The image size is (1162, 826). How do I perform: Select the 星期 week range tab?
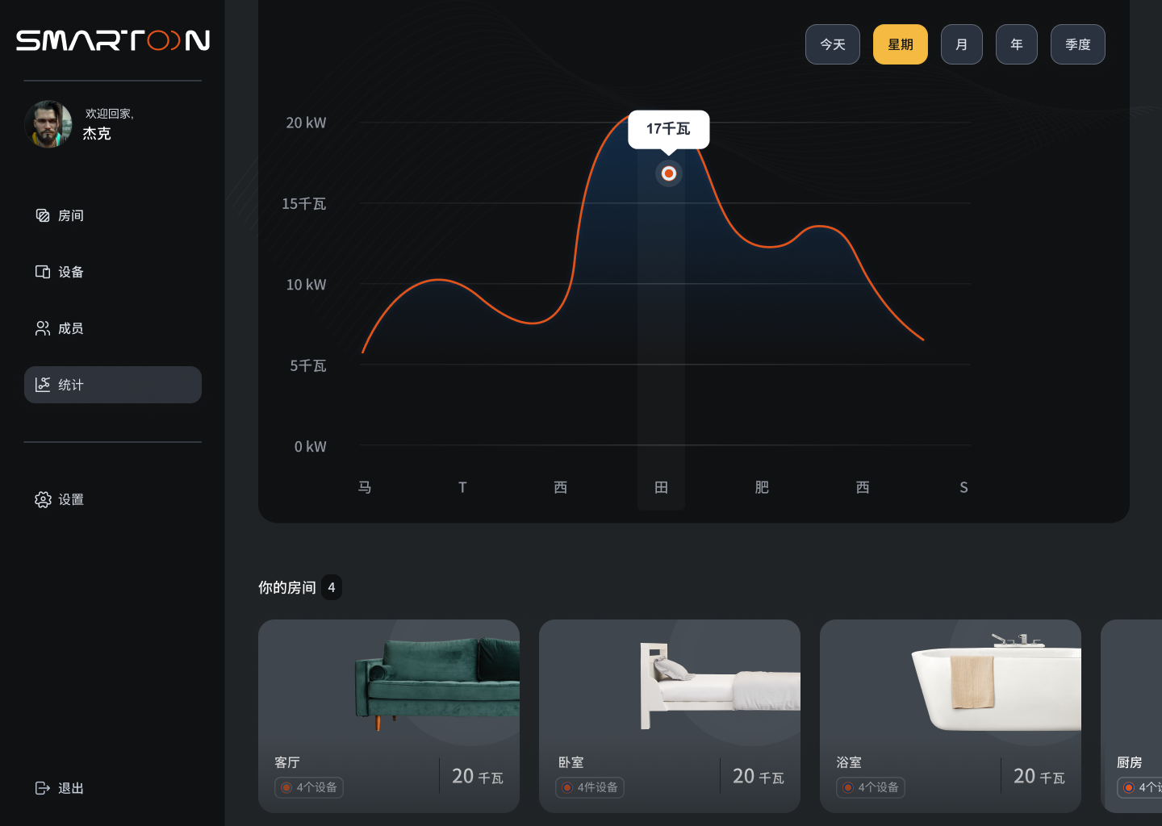tap(900, 44)
